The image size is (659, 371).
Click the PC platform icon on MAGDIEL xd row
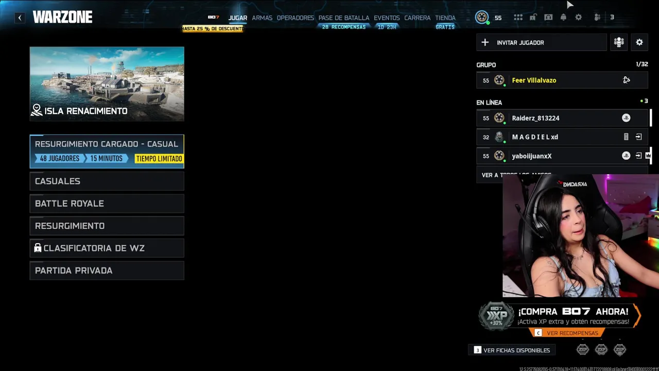coord(626,137)
